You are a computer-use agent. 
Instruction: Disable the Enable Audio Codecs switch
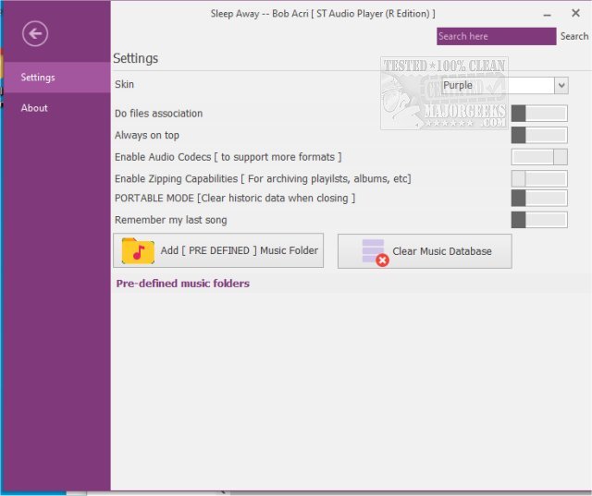coord(539,157)
